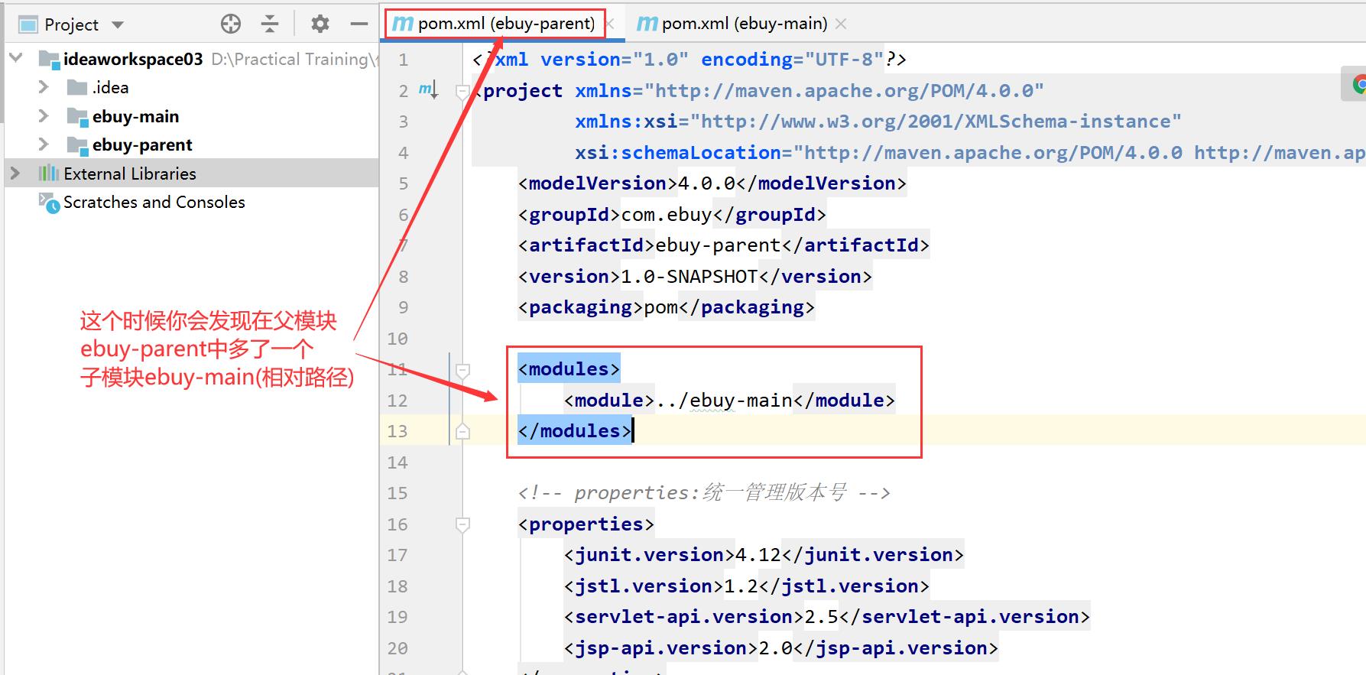
Task: Click artifactId value ebuy-parent
Action: [x=718, y=245]
